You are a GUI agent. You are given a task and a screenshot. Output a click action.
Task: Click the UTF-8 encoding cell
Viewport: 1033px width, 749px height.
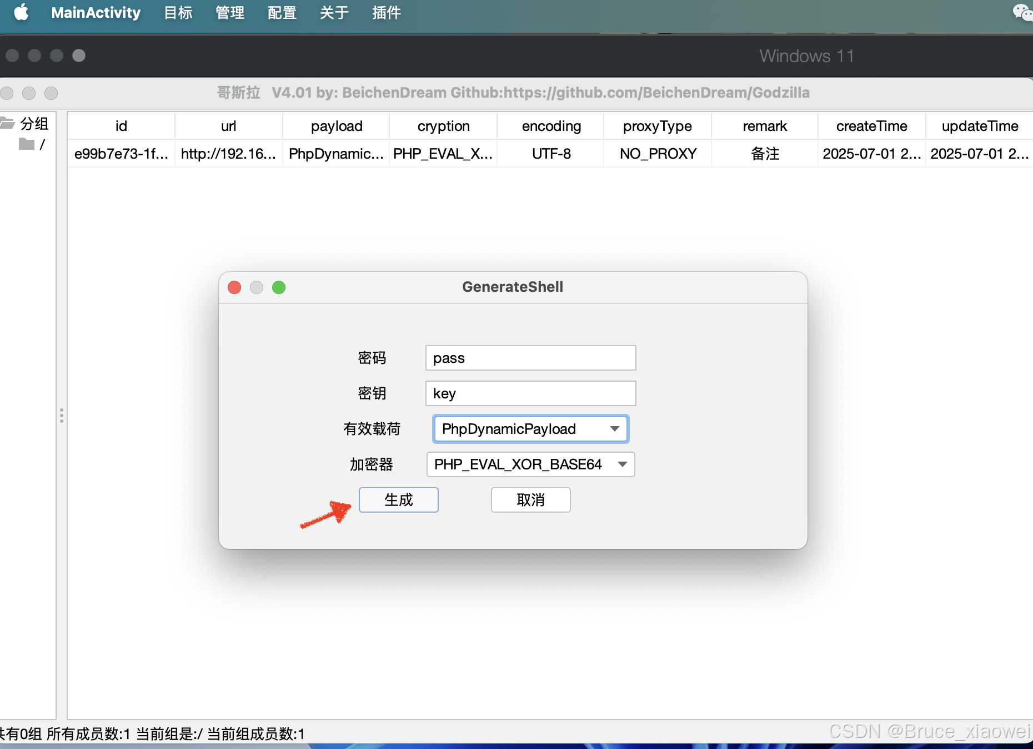tap(551, 154)
